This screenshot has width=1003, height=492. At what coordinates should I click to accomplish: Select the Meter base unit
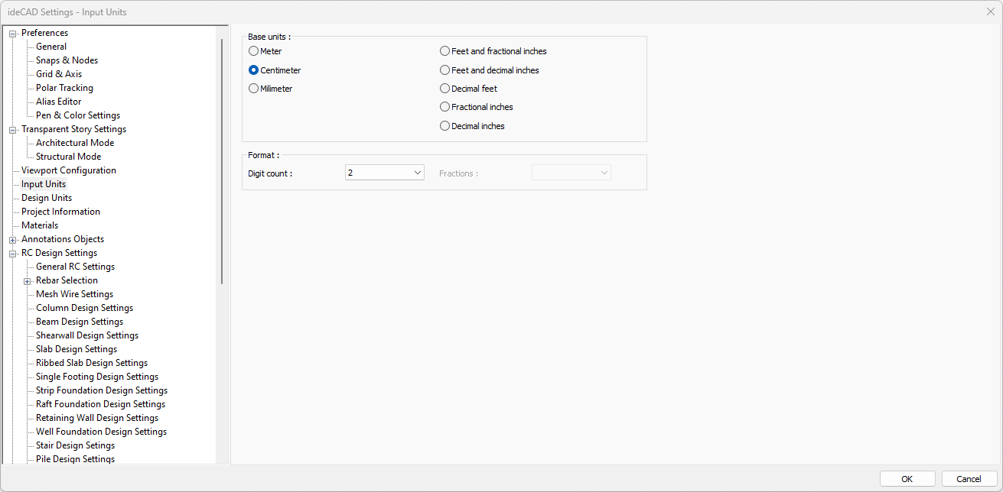click(254, 51)
